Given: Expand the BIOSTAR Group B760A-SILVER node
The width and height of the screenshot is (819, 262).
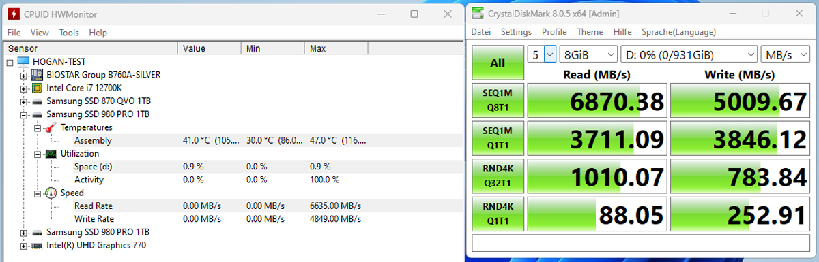Looking at the screenshot, I should [24, 75].
